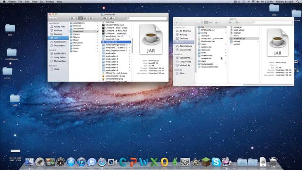This screenshot has width=302, height=170.
Task: Open the File menu
Action: pos(20,1)
